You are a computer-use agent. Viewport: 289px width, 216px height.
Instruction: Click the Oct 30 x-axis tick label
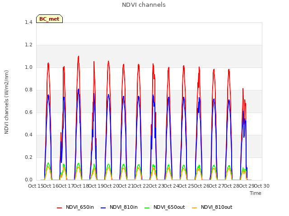click(x=262, y=186)
